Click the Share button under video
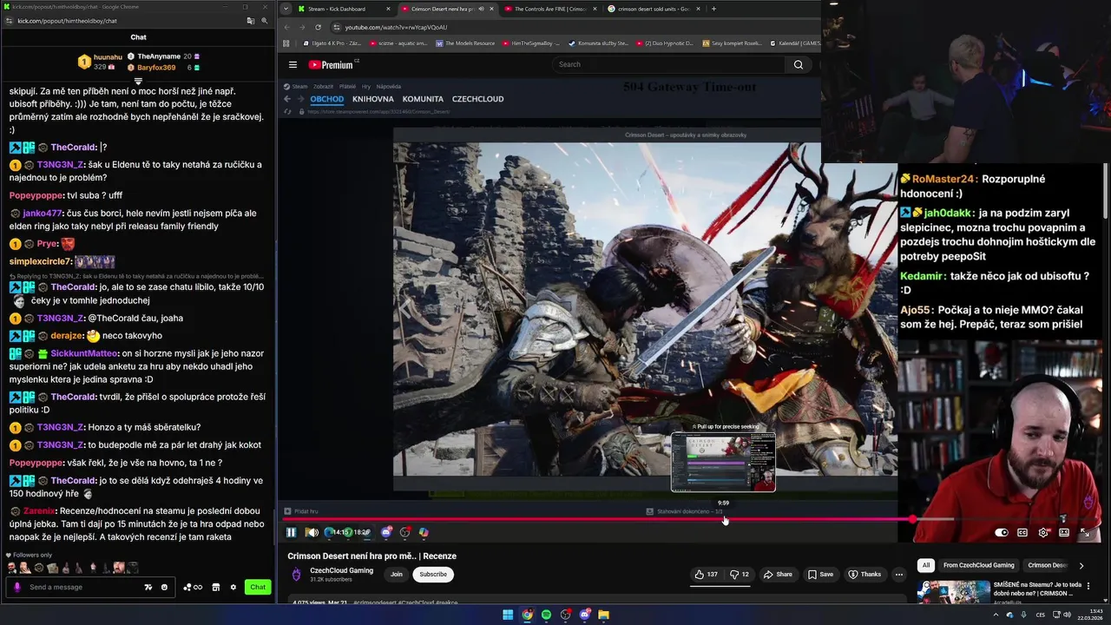 pyautogui.click(x=778, y=574)
